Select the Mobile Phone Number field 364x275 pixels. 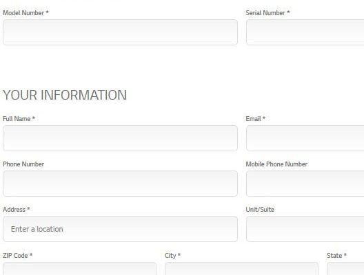coord(305,184)
